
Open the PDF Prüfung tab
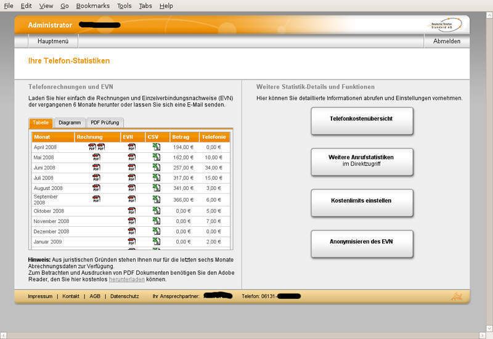(105, 123)
